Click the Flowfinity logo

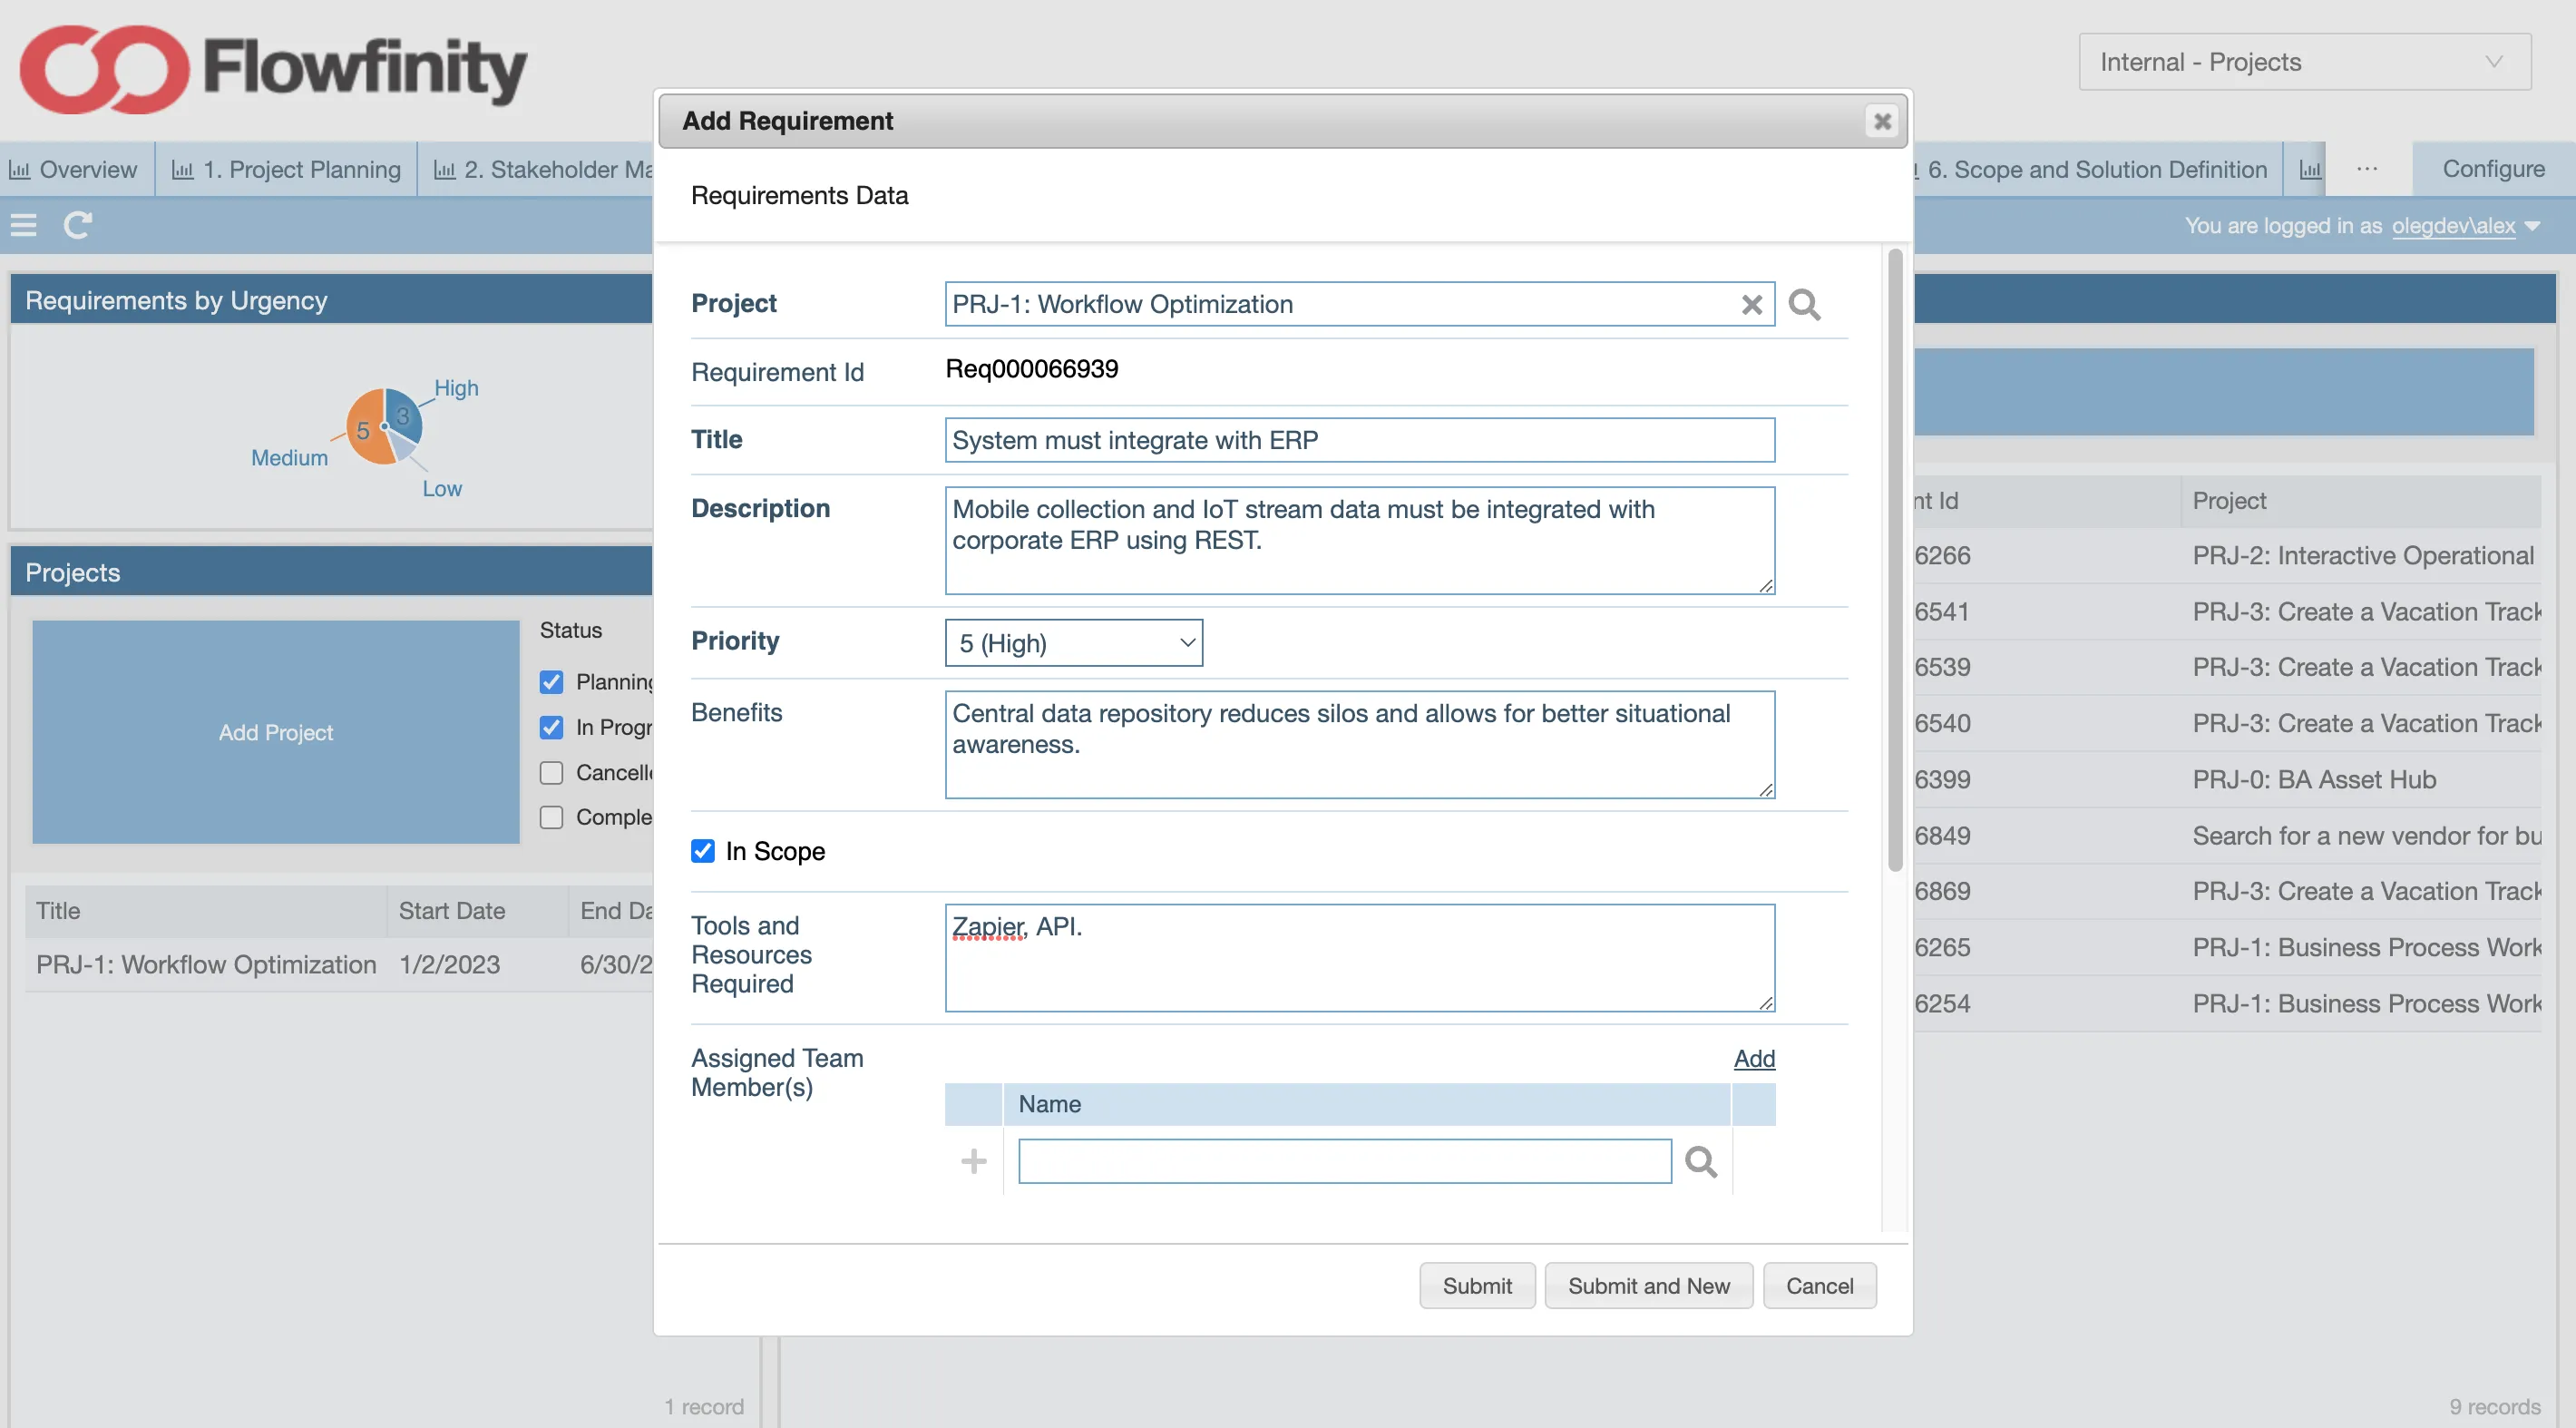[x=270, y=68]
